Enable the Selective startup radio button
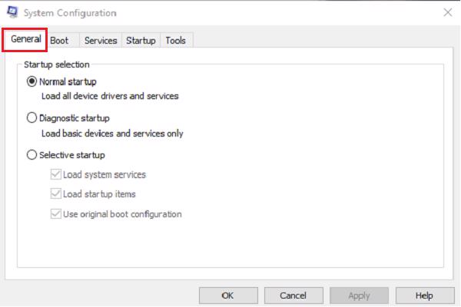Image resolution: width=461 pixels, height=307 pixels. click(32, 155)
